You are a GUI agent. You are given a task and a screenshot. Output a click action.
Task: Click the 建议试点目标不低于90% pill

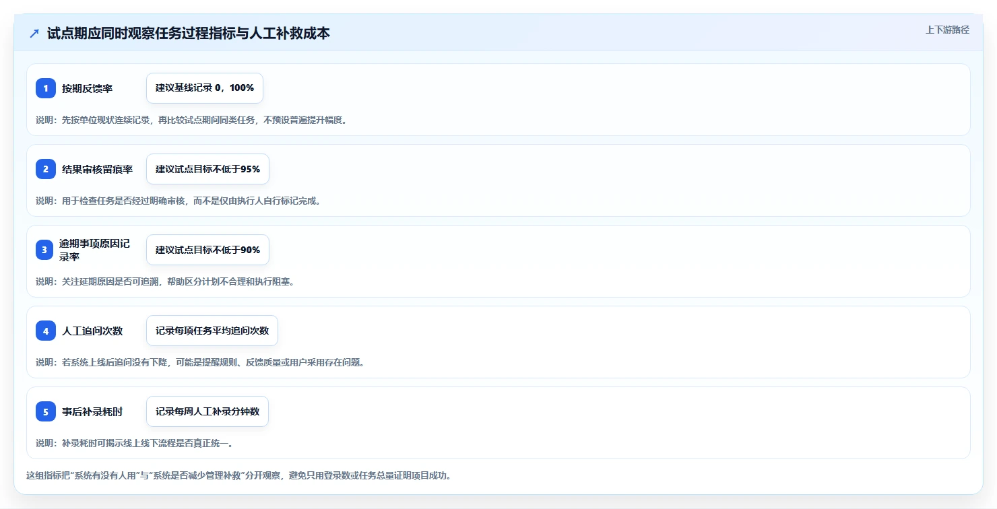(x=207, y=250)
